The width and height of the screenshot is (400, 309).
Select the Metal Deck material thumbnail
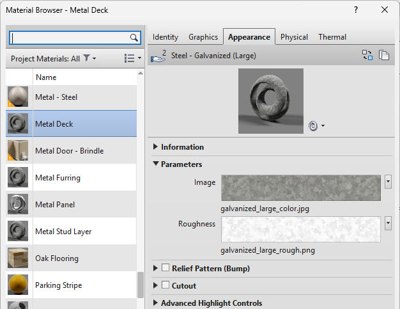[18, 123]
